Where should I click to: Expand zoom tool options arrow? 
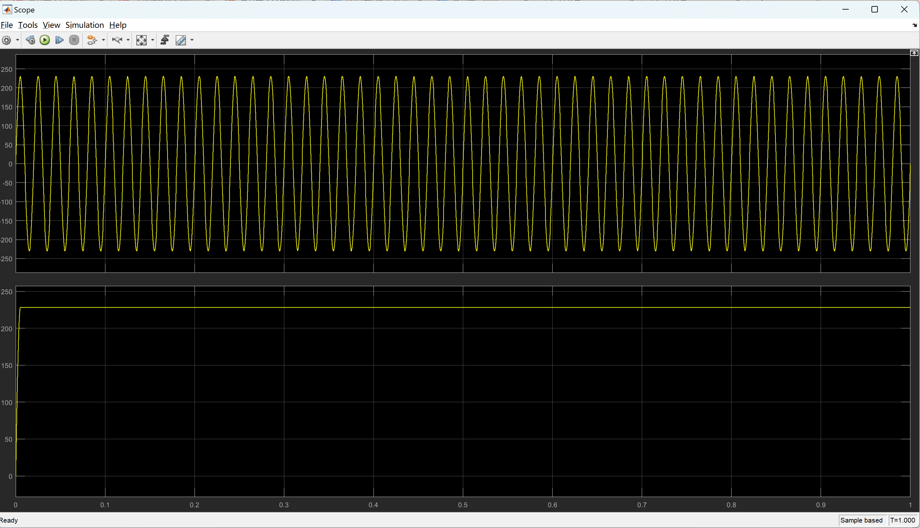[x=128, y=40]
